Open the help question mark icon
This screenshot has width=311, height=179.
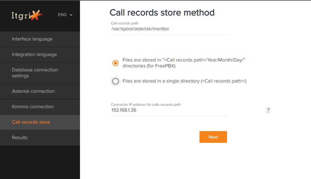click(268, 110)
